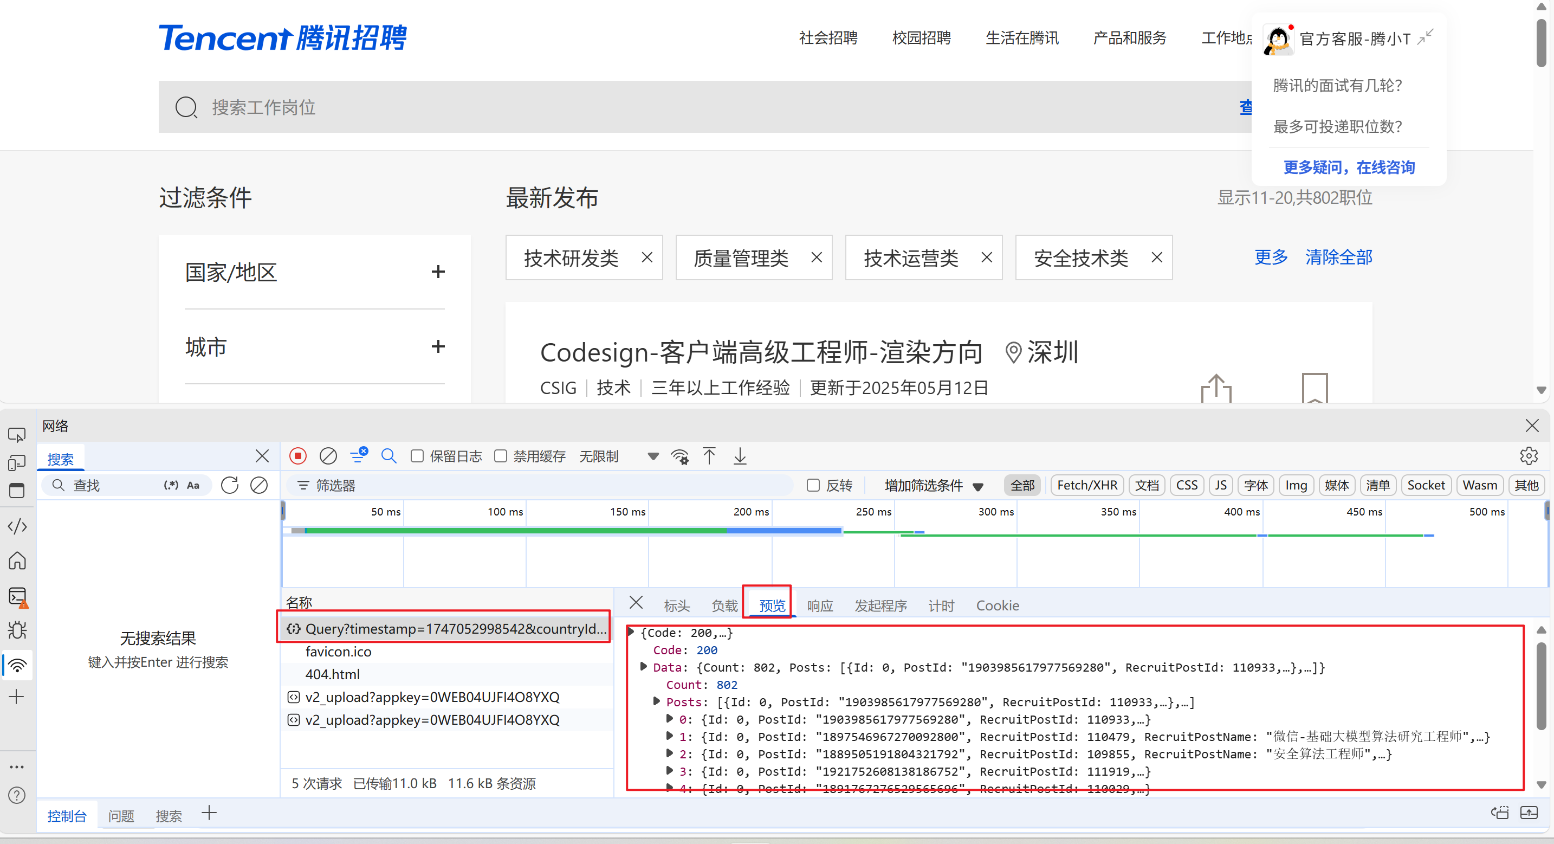1554x844 pixels.
Task: Click 清除全部 filters link
Action: pyautogui.click(x=1339, y=257)
